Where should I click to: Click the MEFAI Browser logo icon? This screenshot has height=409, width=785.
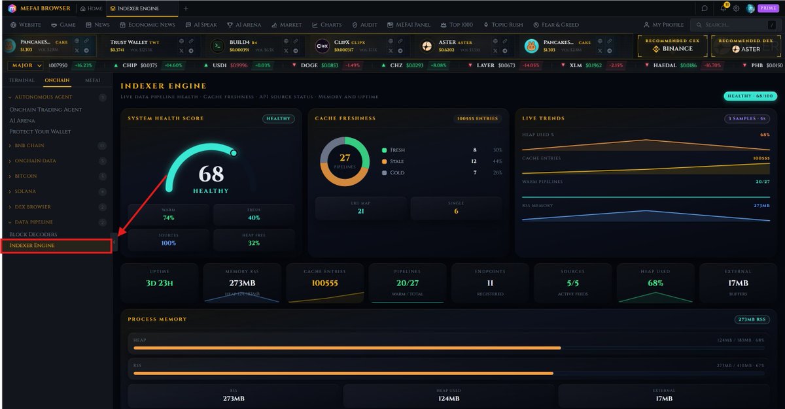12,8
